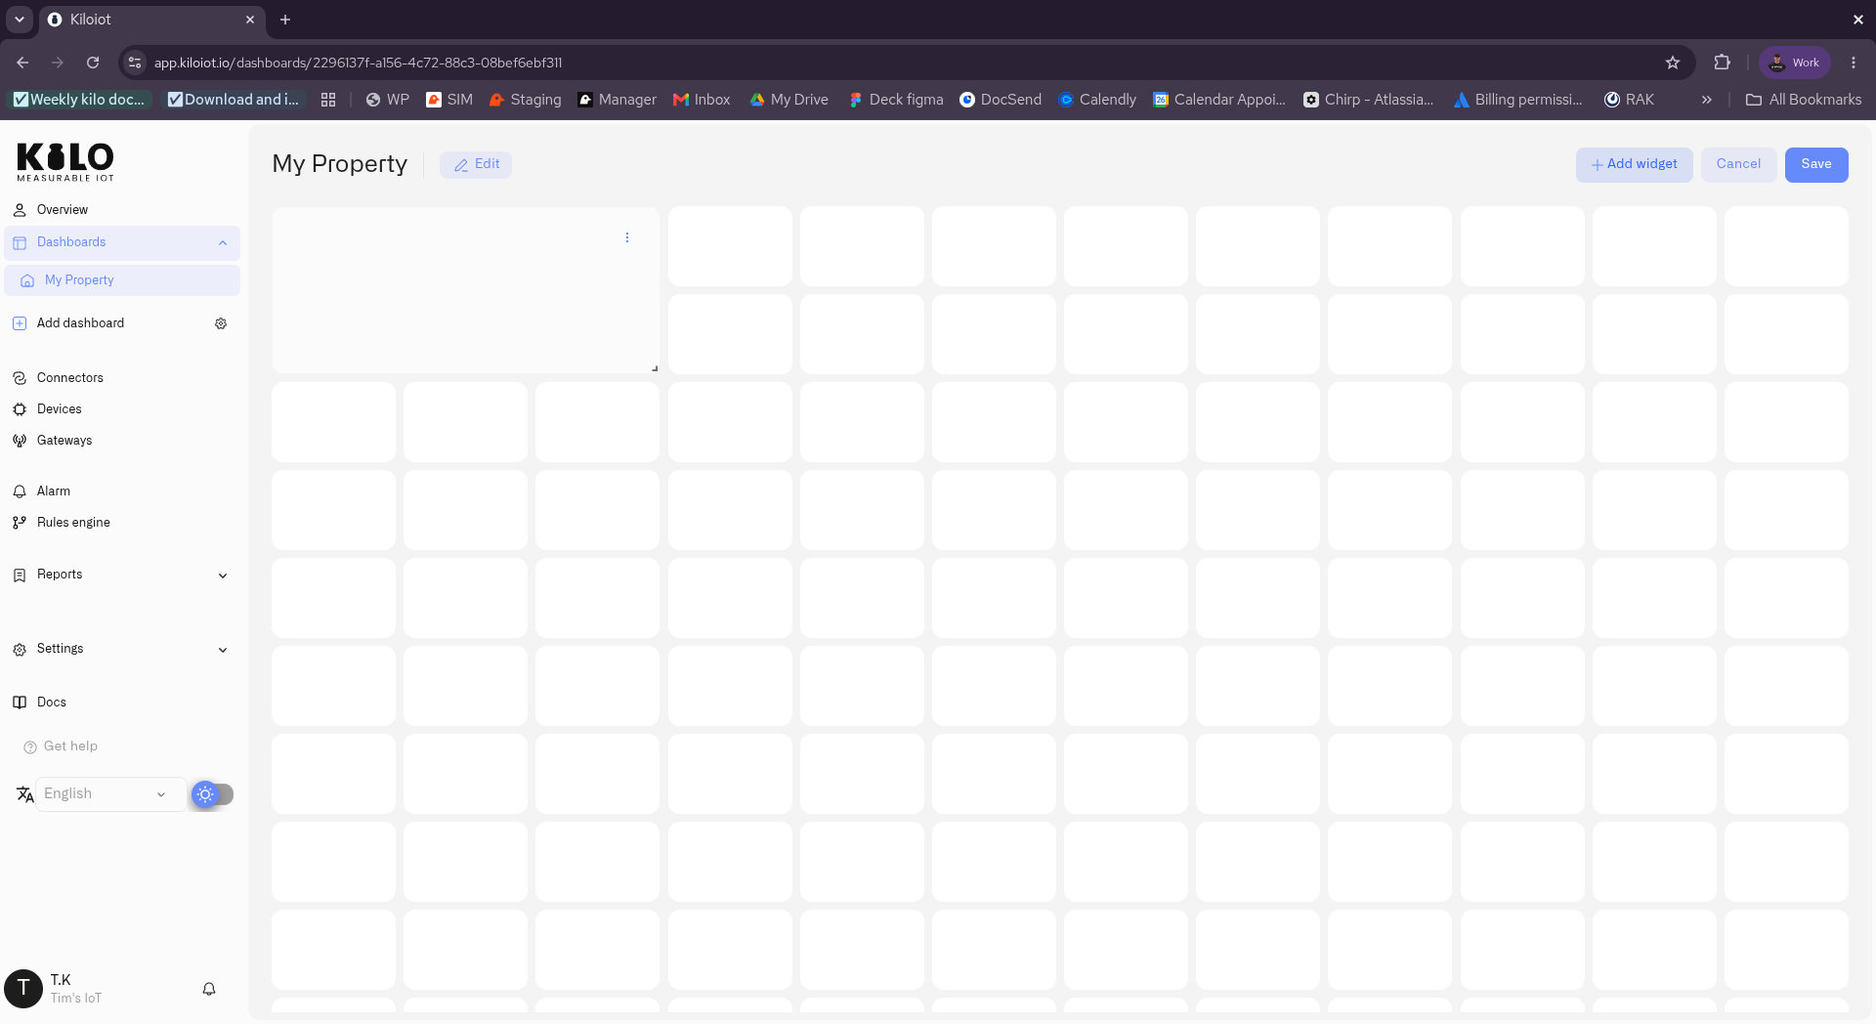Open the widget three-dot options menu

627,237
